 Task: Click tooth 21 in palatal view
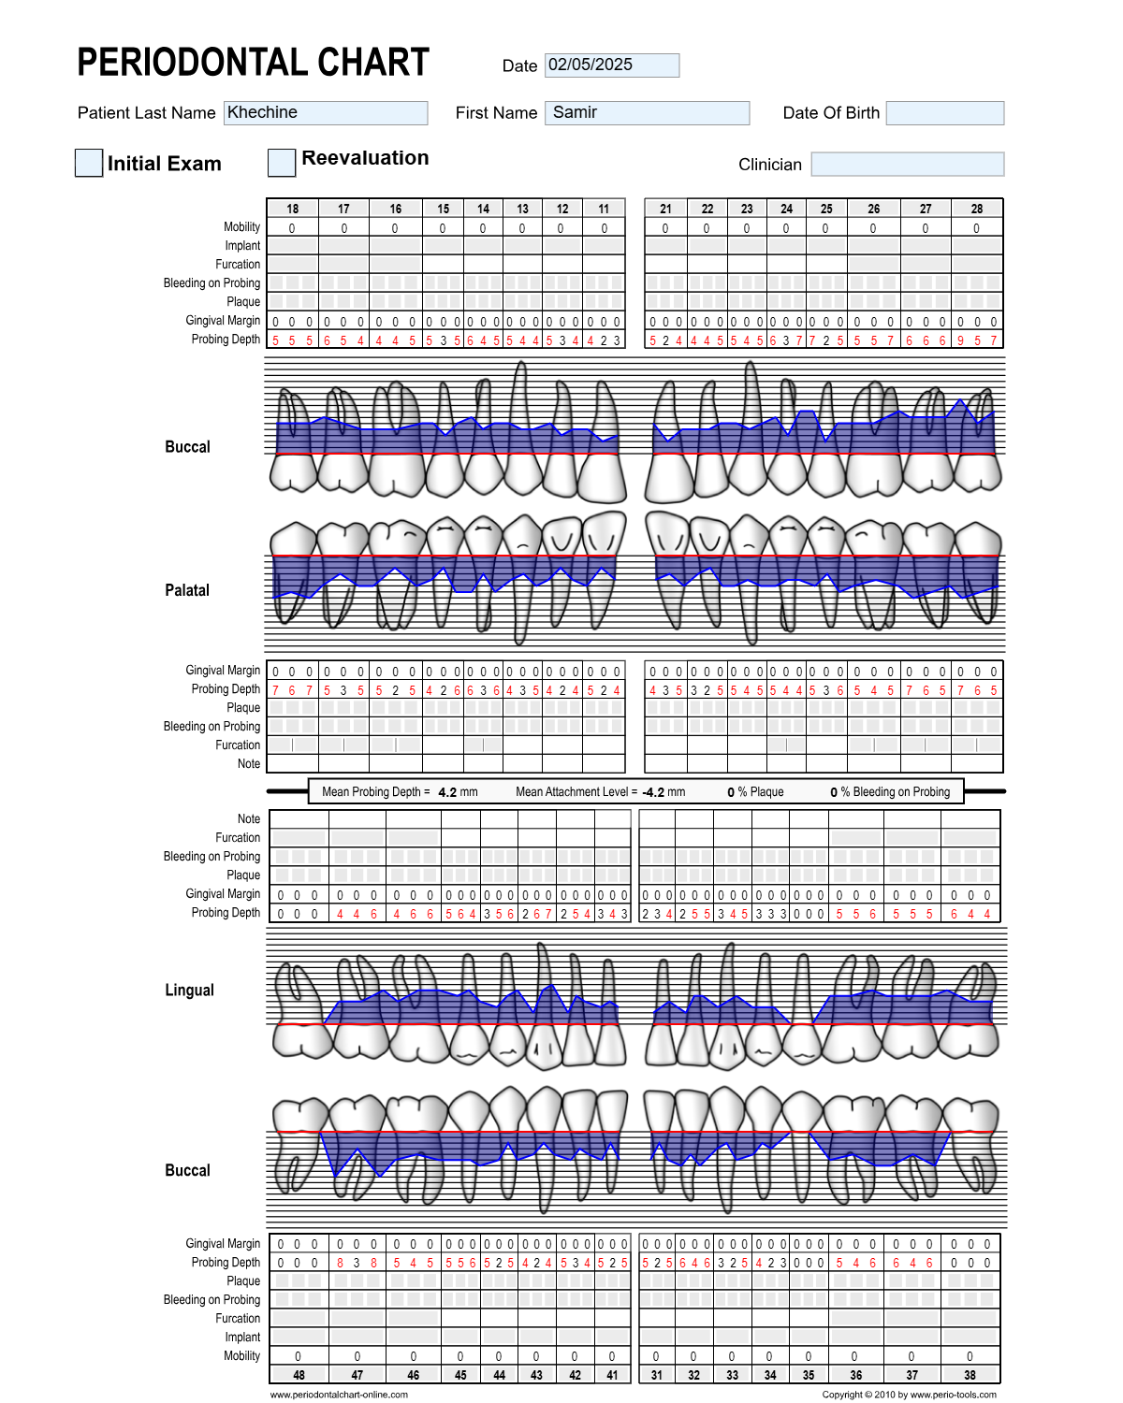[667, 571]
